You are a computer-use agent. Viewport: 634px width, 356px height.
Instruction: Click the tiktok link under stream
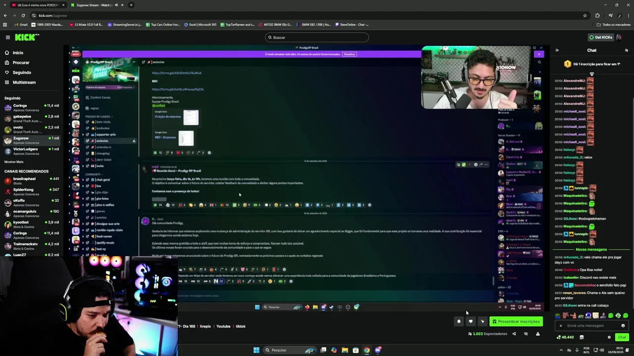(240, 326)
